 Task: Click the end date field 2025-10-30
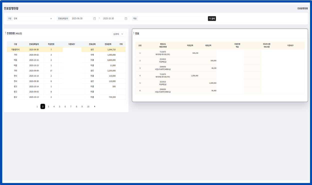pyautogui.click(x=112, y=18)
